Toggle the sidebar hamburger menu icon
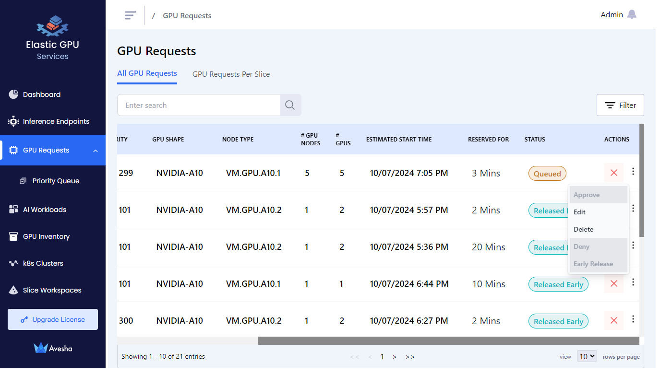660x375 pixels. click(x=130, y=15)
